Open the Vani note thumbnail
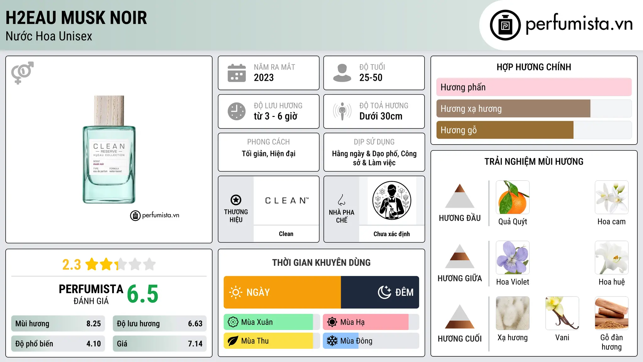The image size is (643, 362). click(x=562, y=313)
